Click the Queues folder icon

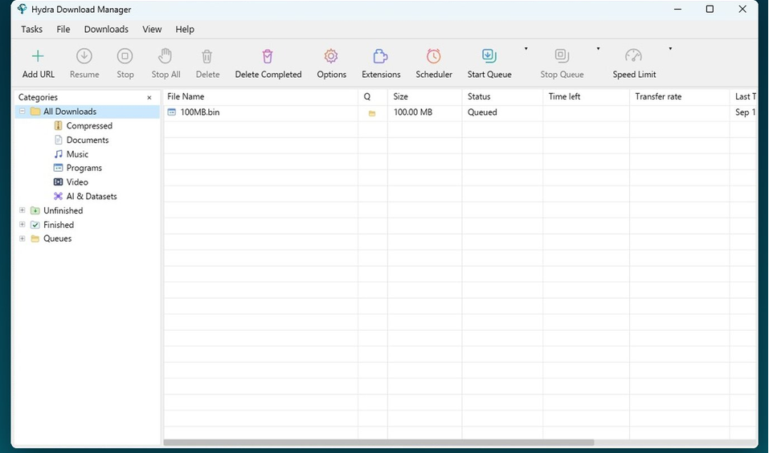35,239
